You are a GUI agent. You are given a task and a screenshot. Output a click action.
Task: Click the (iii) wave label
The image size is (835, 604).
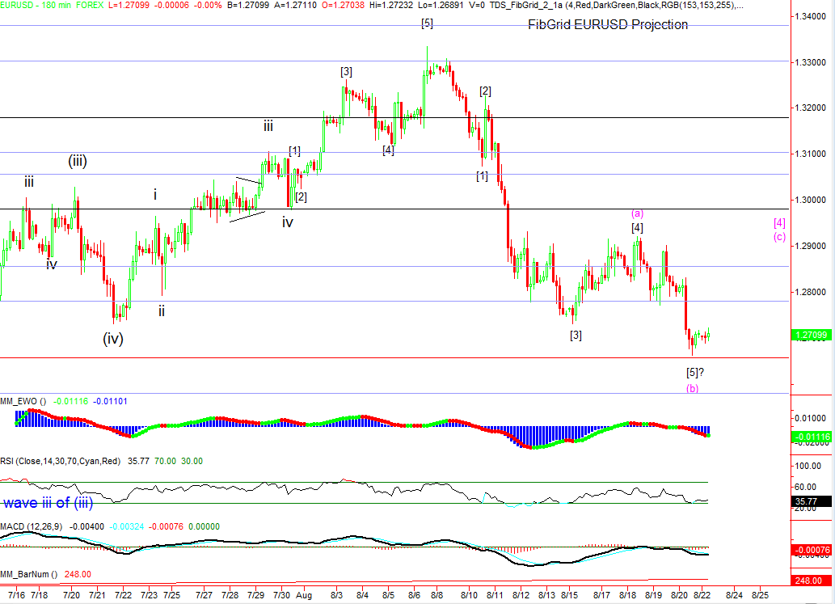click(x=78, y=161)
